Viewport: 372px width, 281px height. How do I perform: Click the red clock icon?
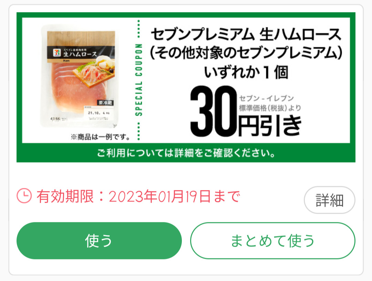pyautogui.click(x=24, y=195)
